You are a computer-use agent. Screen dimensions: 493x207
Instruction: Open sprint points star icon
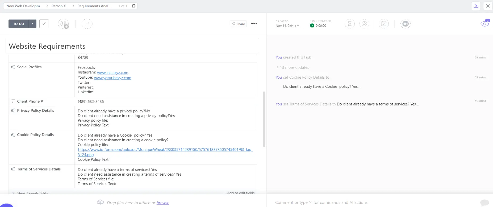pos(364,24)
